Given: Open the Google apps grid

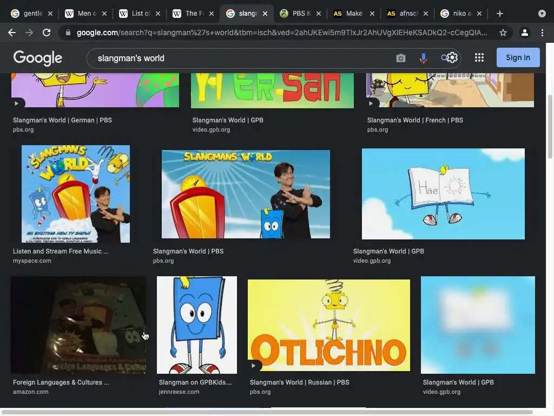Looking at the screenshot, I should point(479,57).
